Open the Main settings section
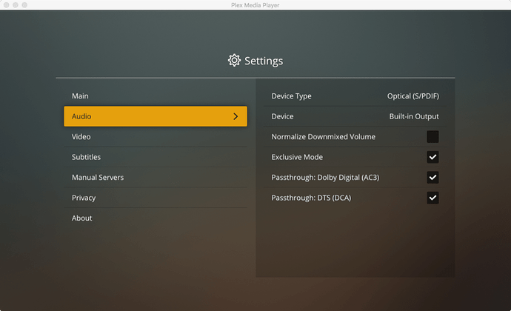 pos(156,96)
